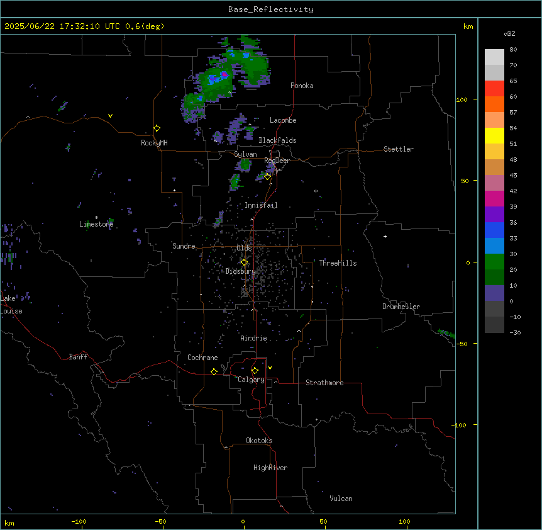This screenshot has width=542, height=530.
Task: Click the Lacombe city label
Action: pyautogui.click(x=283, y=120)
